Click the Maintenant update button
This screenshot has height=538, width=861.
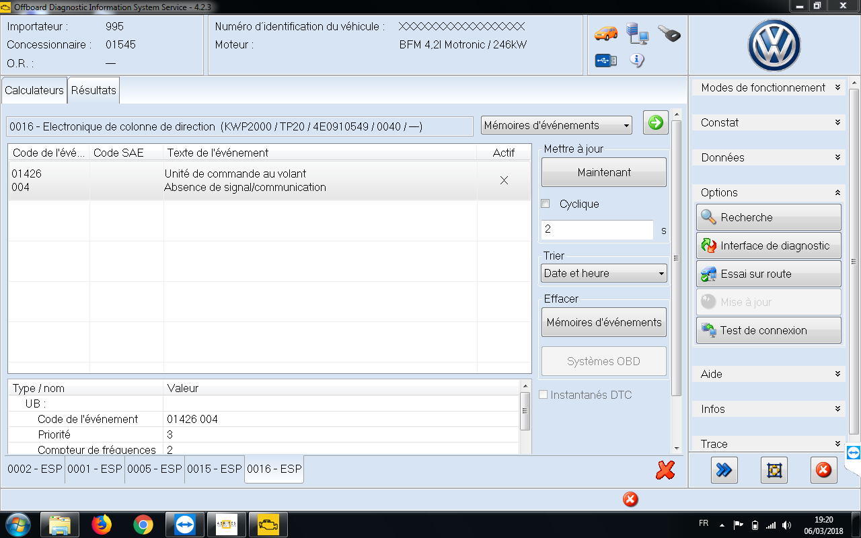(603, 173)
